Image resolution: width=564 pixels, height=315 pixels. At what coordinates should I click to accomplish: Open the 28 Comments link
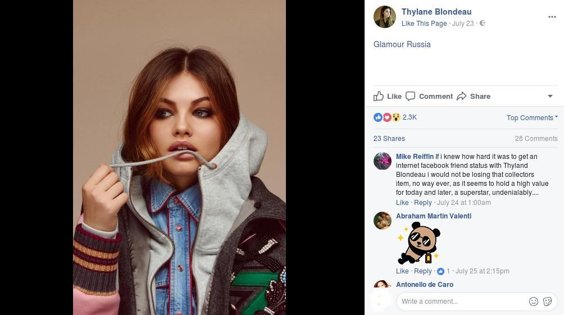(536, 139)
